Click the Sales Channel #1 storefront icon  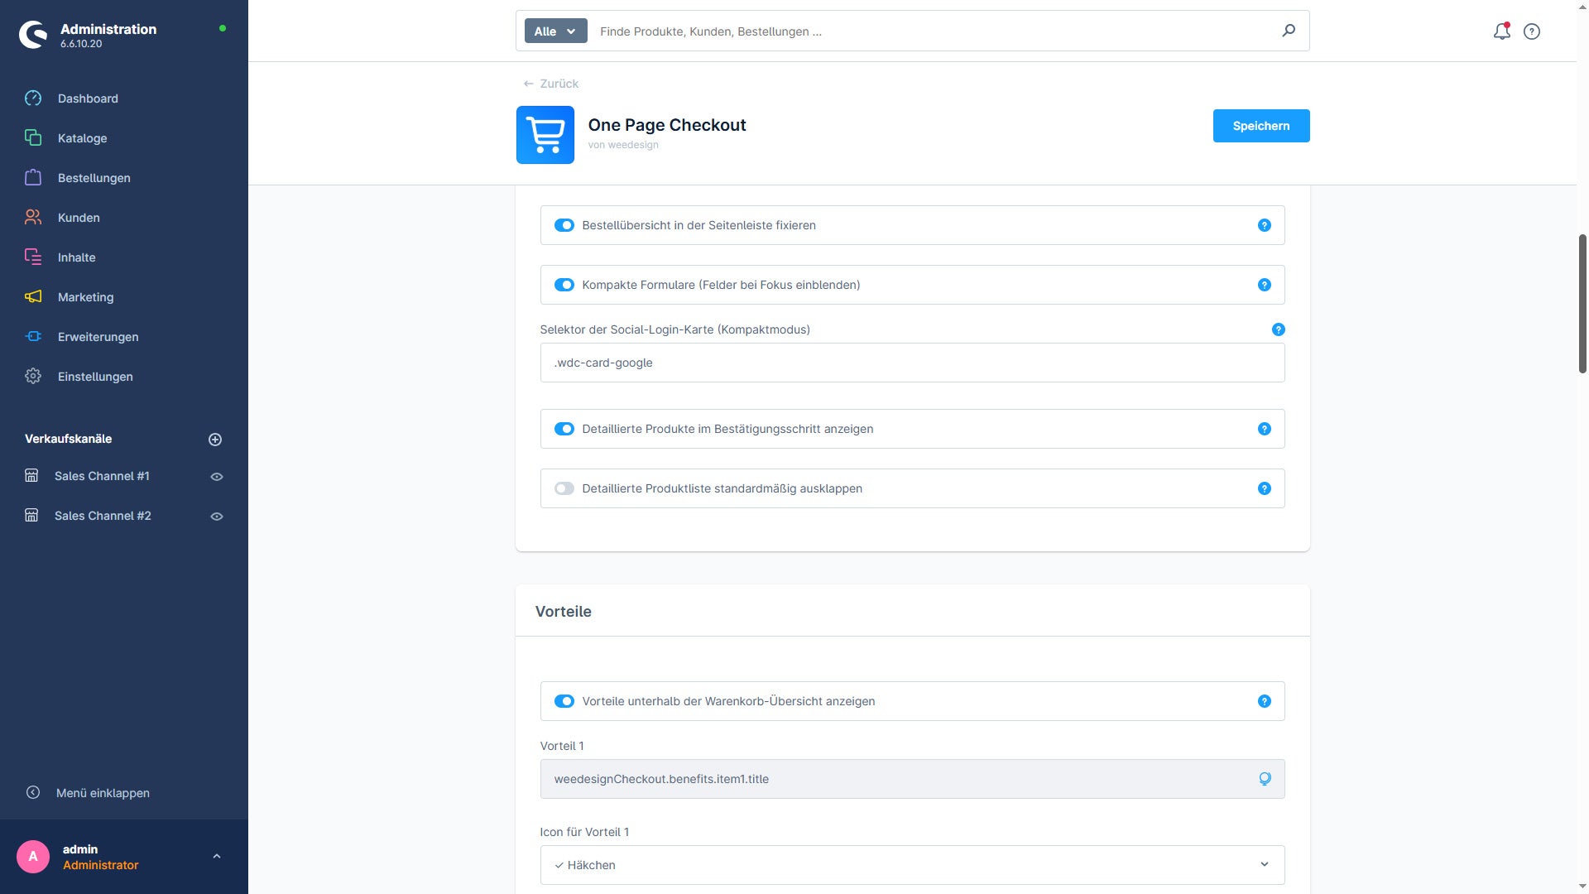[31, 476]
